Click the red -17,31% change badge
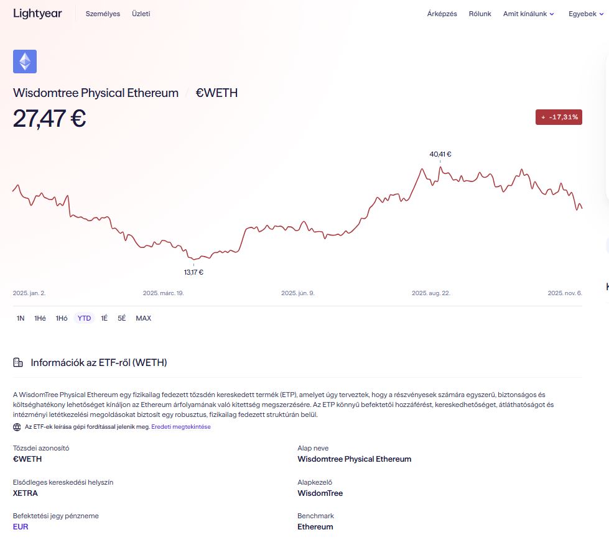 pyautogui.click(x=559, y=117)
